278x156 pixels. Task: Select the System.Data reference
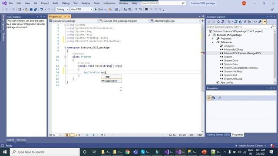click(x=231, y=64)
